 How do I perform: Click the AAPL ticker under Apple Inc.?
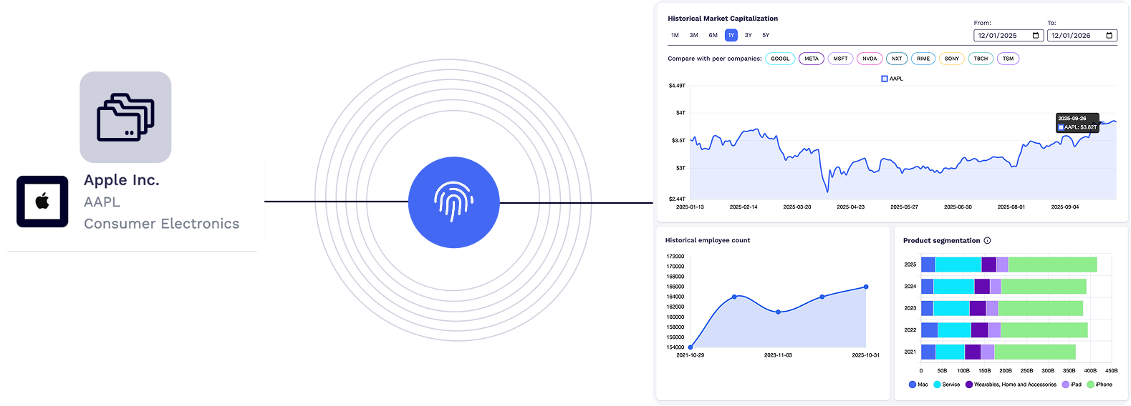click(102, 202)
